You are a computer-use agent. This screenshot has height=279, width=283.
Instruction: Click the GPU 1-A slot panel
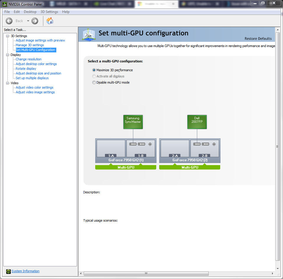pyautogui.click(x=111, y=148)
